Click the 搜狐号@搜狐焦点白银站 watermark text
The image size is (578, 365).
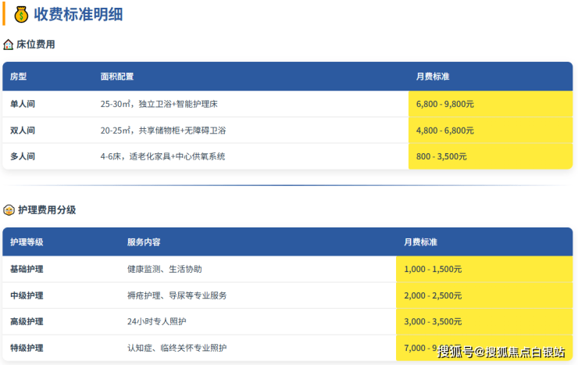coord(501,352)
